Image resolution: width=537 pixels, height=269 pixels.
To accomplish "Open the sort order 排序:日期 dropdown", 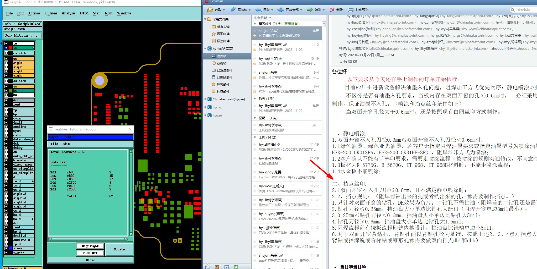I will click(x=262, y=18).
